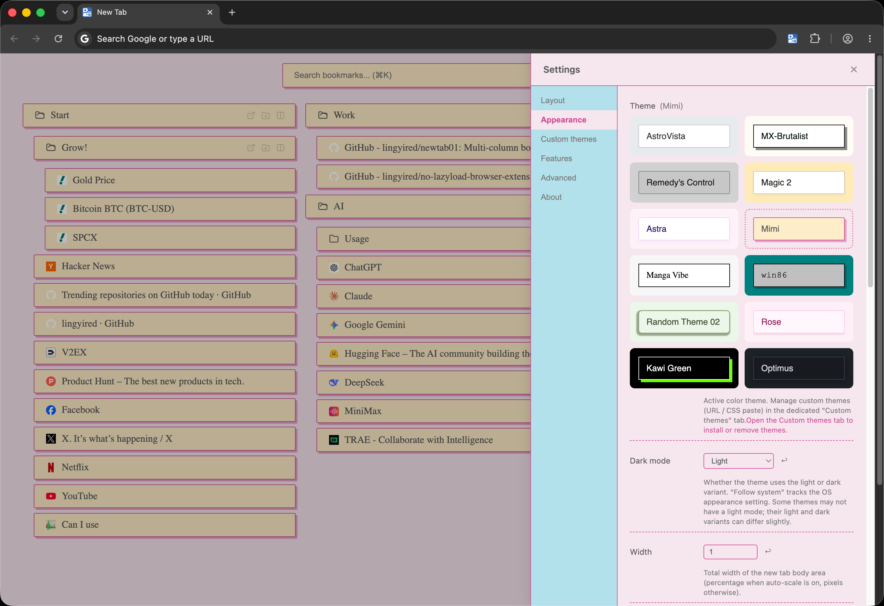Screen dimensions: 884x606
Task: Click the Claude starburst icon
Action: point(334,296)
